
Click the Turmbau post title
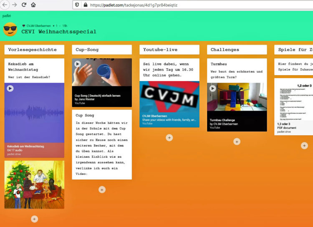[x=219, y=64]
